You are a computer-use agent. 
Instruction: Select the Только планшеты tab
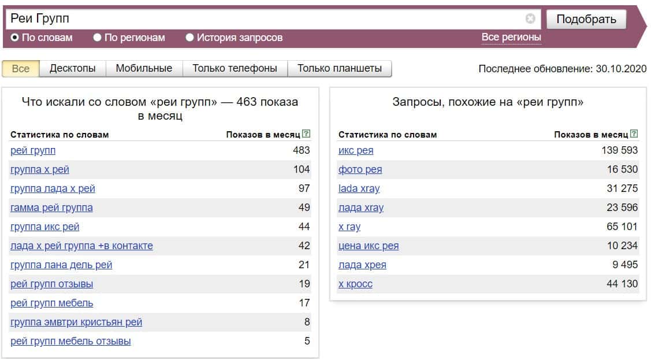pos(339,68)
